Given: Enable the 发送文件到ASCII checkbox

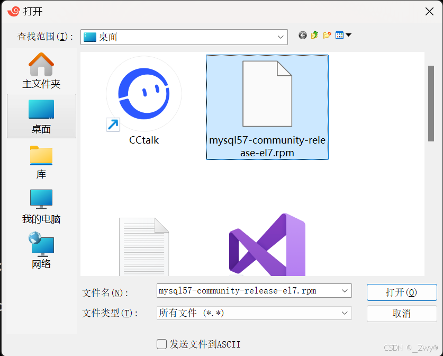Looking at the screenshot, I should point(161,344).
